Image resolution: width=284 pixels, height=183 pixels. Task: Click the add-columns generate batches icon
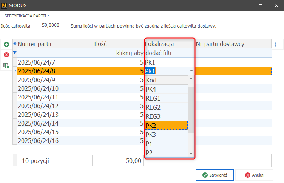click(x=6, y=65)
